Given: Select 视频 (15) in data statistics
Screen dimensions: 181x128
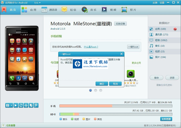Looking at the screenshot, I should pyautogui.click(x=164, y=52).
